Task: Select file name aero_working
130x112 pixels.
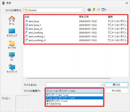Action: tap(36, 33)
